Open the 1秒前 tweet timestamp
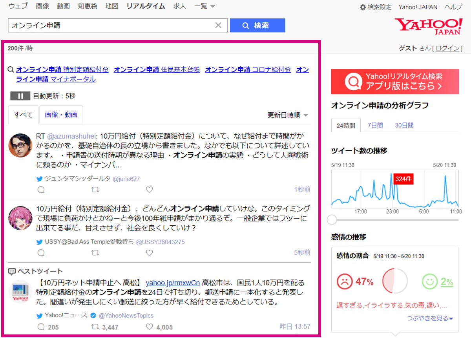Image resolution: width=471 pixels, height=338 pixels. coord(302,190)
